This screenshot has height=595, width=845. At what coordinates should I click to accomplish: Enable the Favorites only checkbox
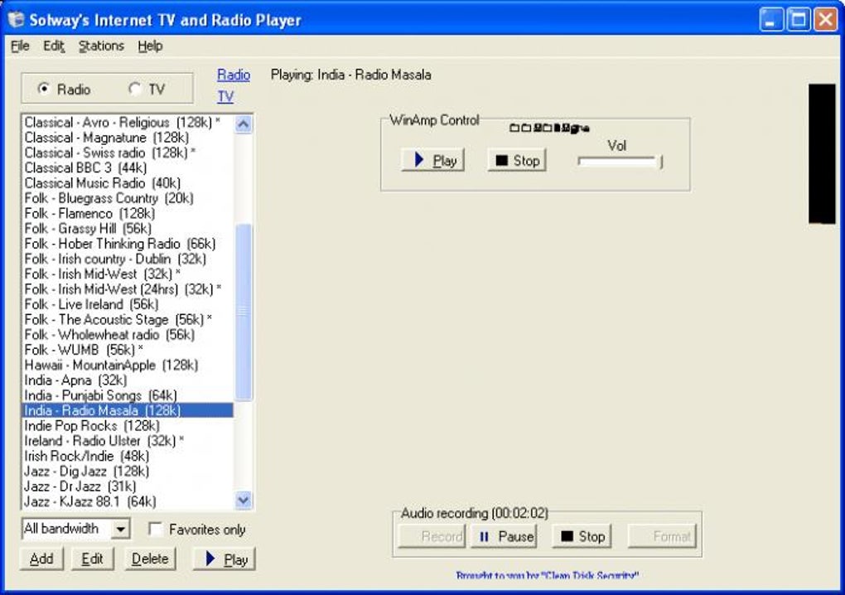click(x=155, y=530)
